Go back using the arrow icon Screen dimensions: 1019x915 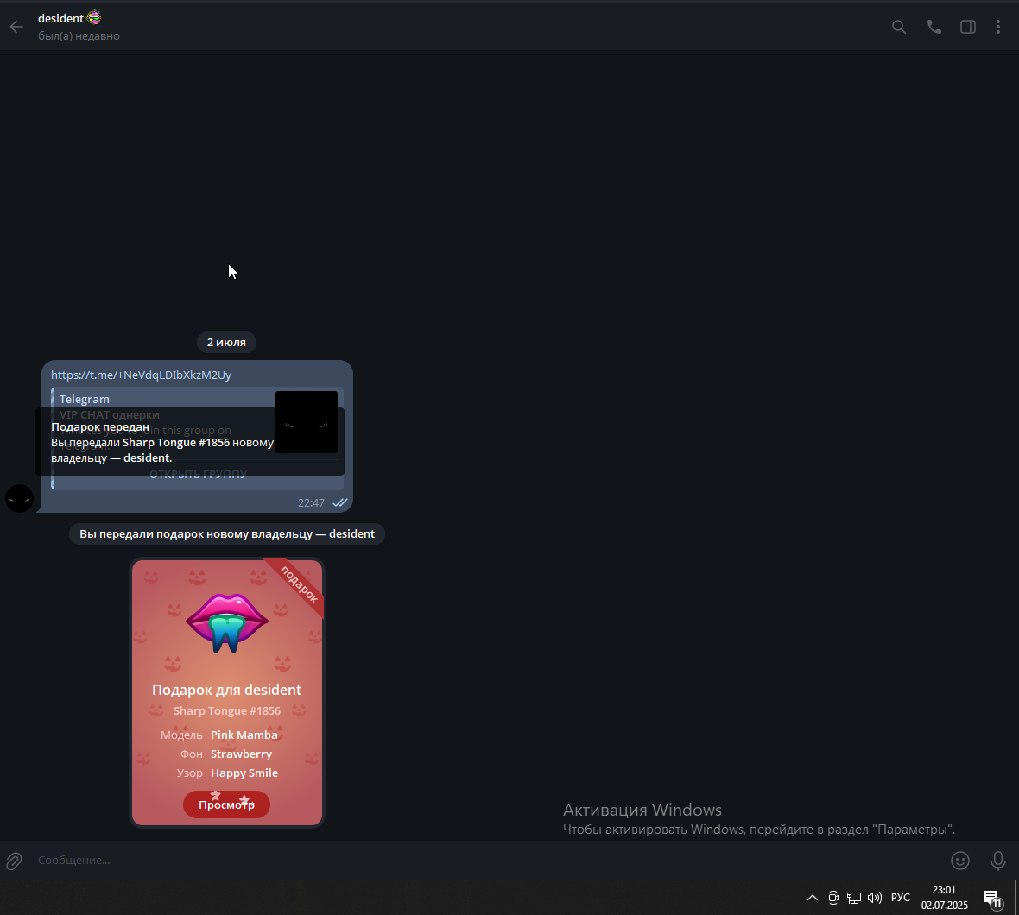16,27
